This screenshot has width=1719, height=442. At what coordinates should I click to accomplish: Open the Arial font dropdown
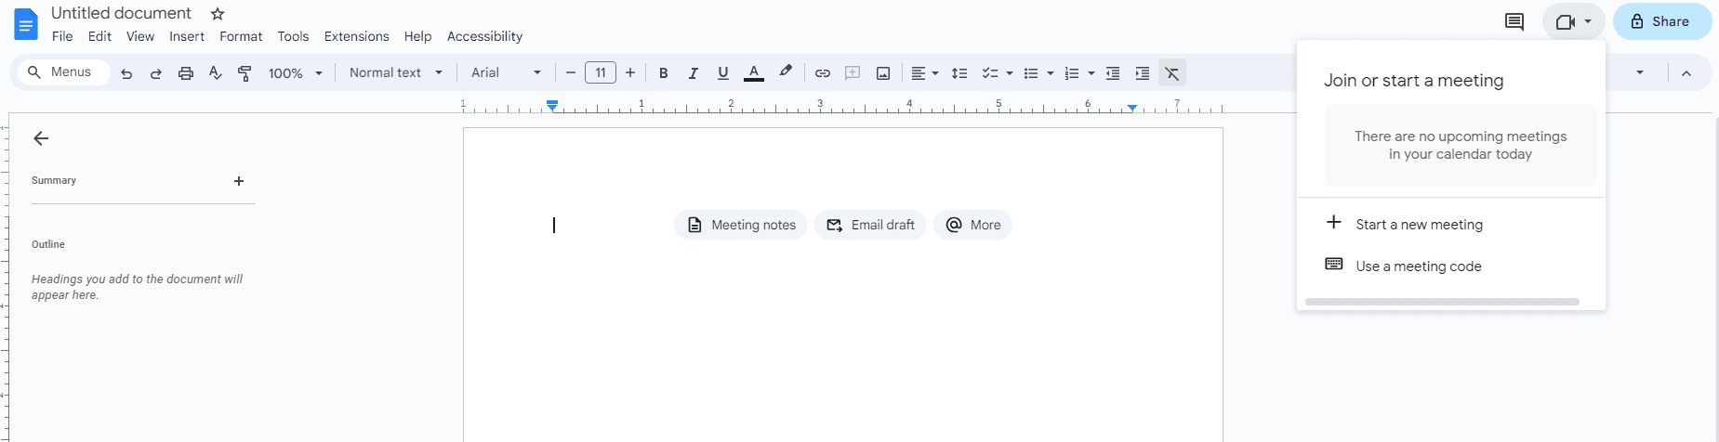[x=506, y=72]
